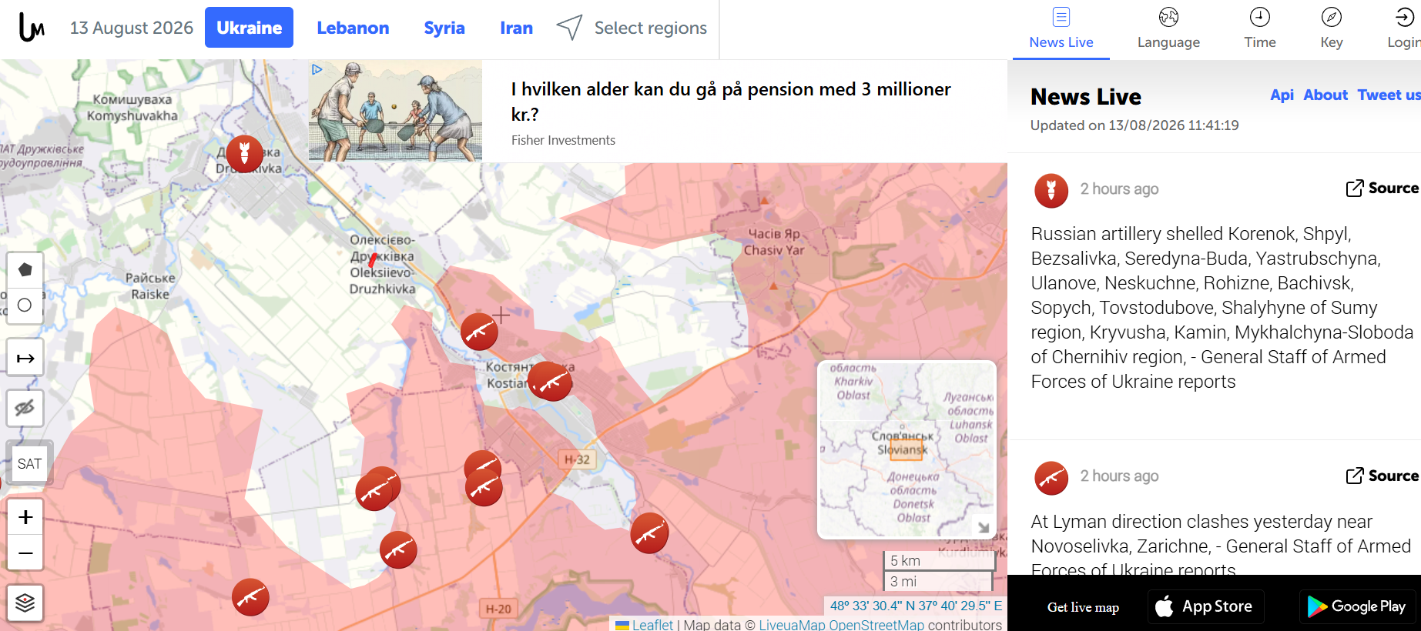Image resolution: width=1421 pixels, height=631 pixels.
Task: Click the Liveuamap logo icon
Action: [32, 28]
